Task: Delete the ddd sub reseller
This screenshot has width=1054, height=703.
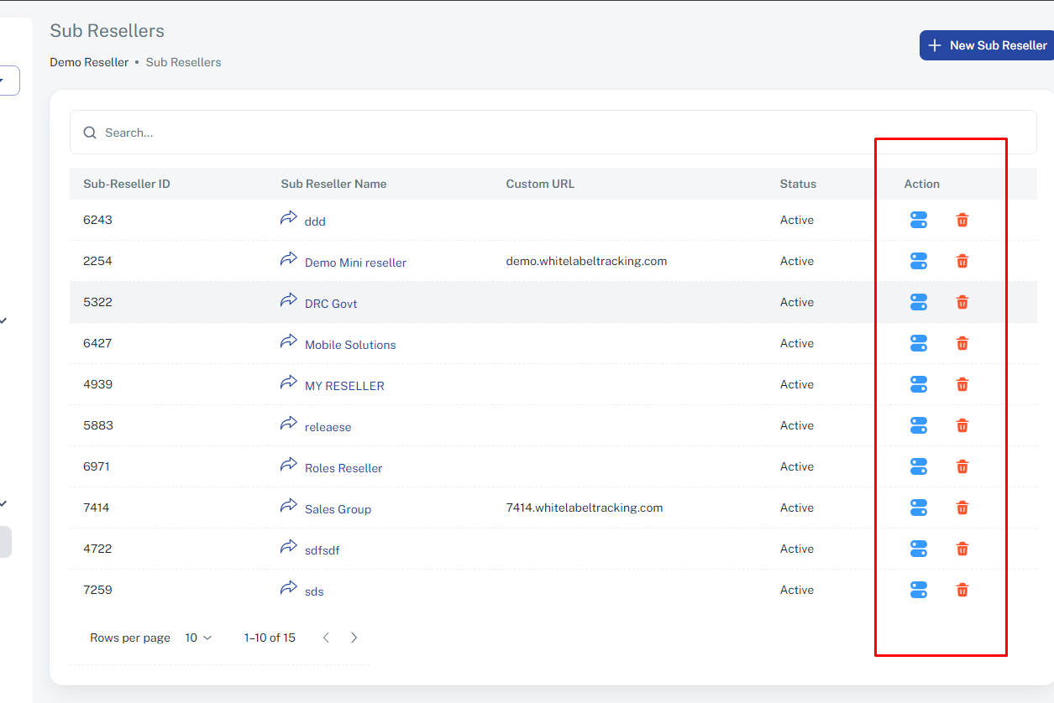Action: (962, 220)
